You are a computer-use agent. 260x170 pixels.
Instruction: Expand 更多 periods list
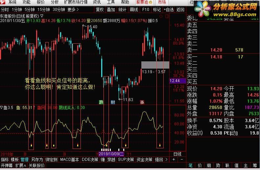(x=73, y=10)
